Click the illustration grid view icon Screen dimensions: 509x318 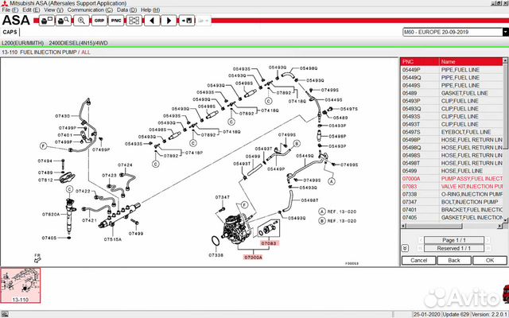pos(134,20)
